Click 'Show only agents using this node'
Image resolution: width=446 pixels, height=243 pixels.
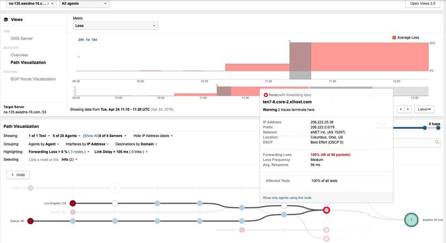pos(286,198)
